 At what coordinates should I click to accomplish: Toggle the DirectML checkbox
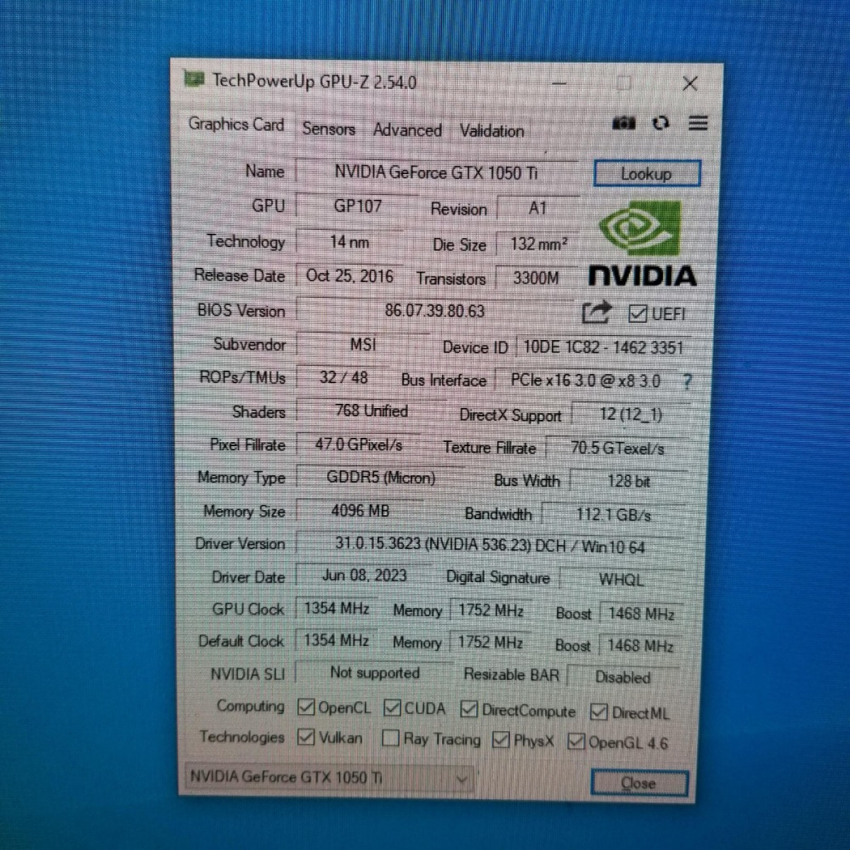(x=599, y=712)
